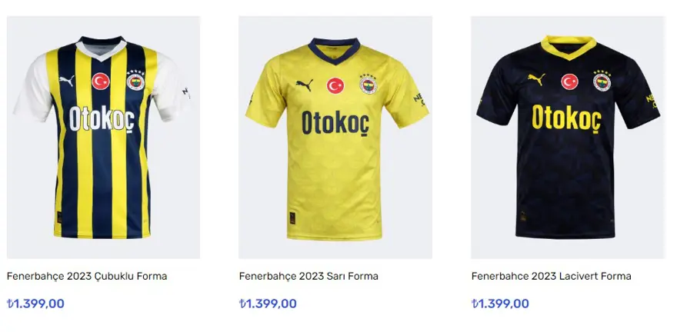Click the Otokoç sponsor text on the navy jersey
This screenshot has height=332, width=677.
click(x=567, y=117)
